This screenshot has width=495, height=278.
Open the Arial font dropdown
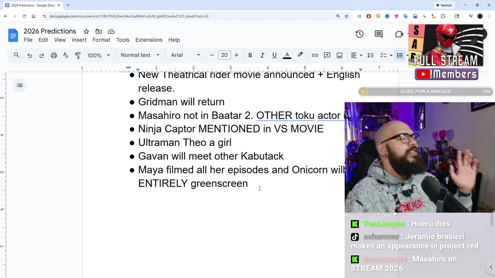tap(186, 55)
